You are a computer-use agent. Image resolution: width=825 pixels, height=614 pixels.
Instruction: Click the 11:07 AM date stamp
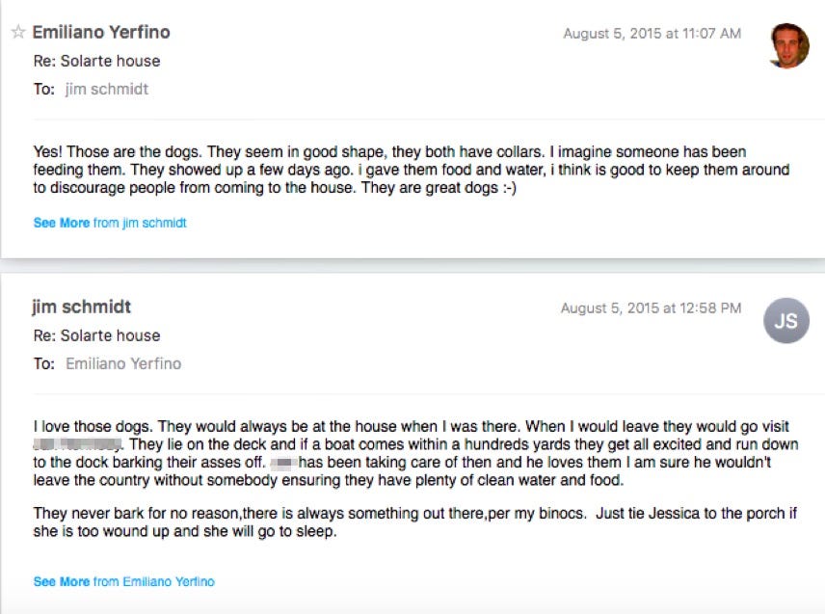pyautogui.click(x=652, y=34)
